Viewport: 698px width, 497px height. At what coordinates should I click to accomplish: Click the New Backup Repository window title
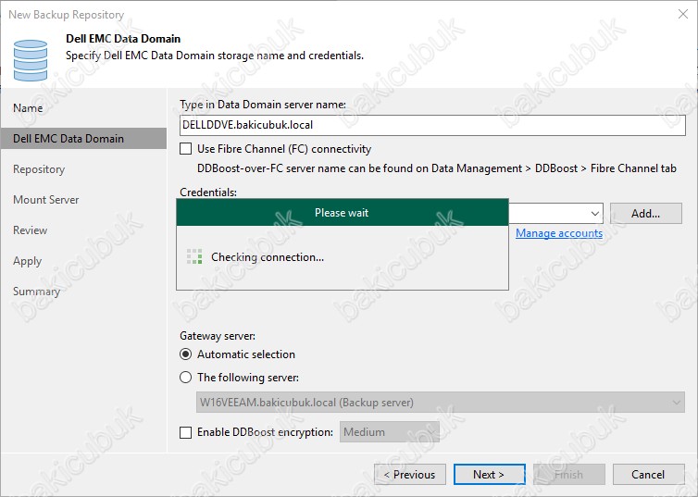(67, 15)
